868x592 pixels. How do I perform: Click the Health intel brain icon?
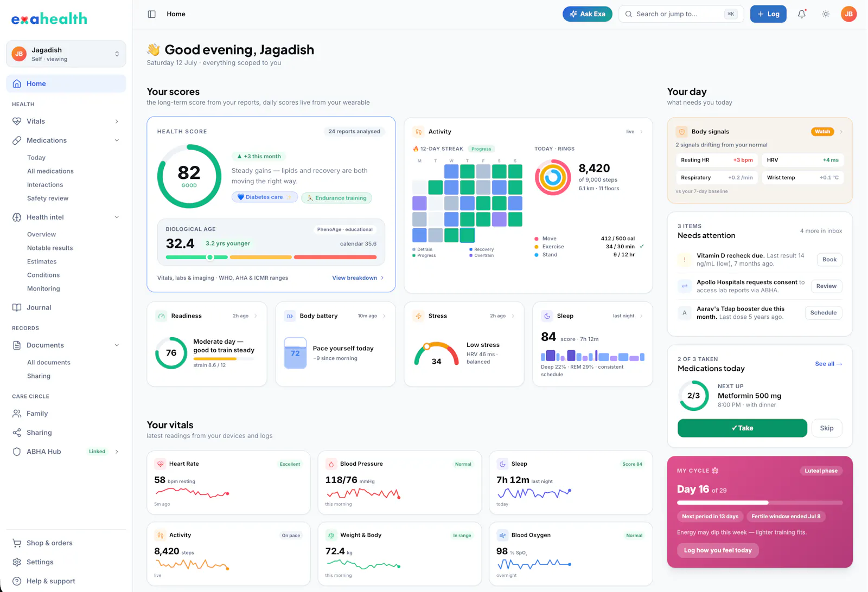(17, 217)
